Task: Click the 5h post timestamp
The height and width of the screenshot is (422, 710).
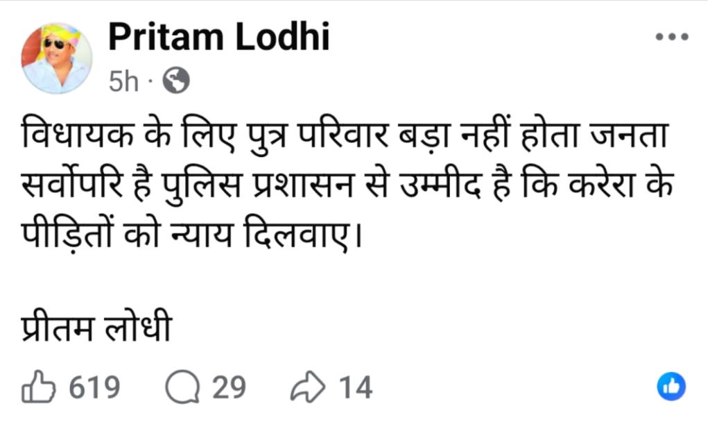Action: (x=123, y=83)
